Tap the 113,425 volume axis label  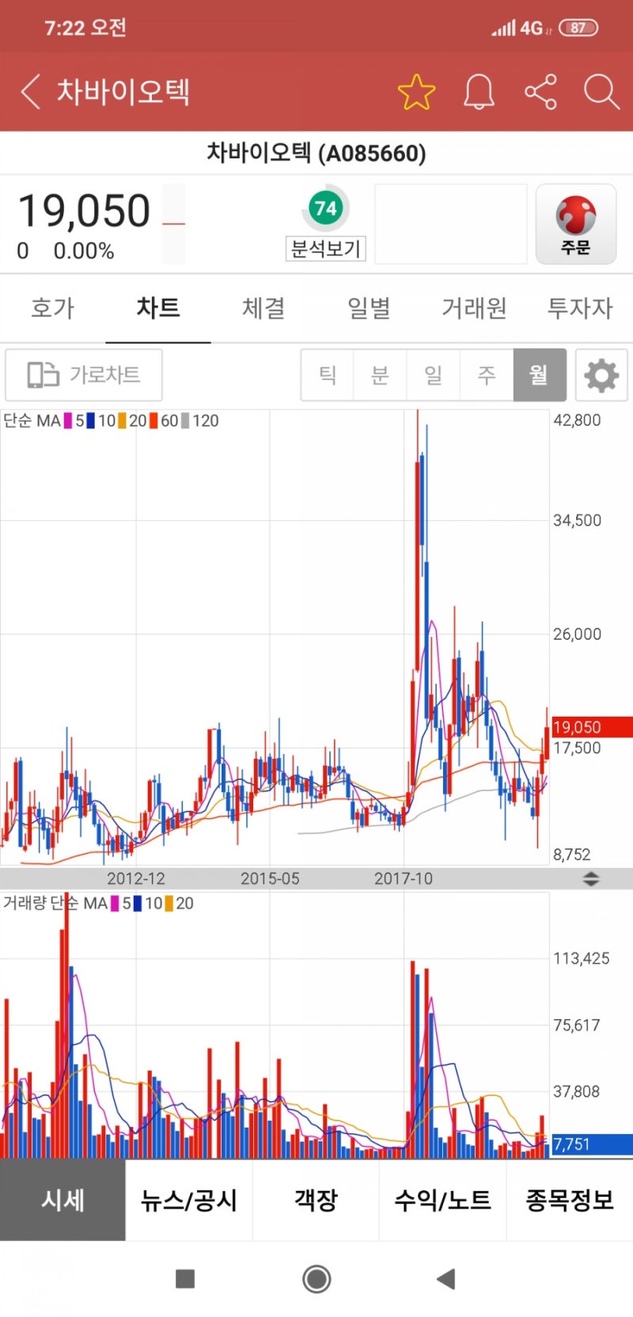tap(581, 958)
